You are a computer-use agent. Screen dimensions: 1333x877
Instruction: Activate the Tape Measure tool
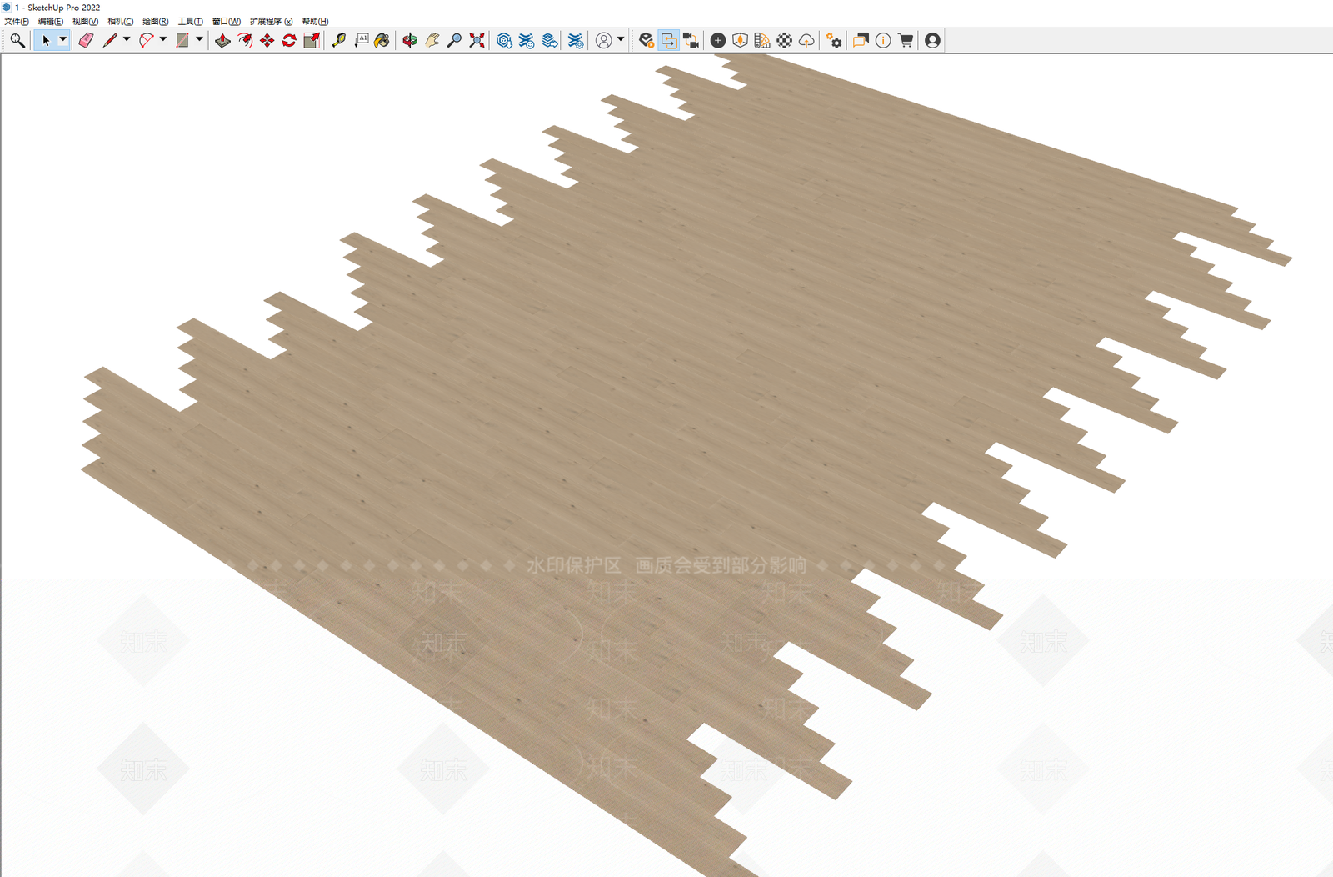(x=338, y=40)
